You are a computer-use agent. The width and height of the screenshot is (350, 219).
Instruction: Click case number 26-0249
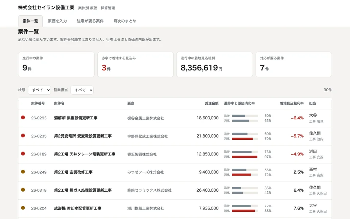coord(39,172)
